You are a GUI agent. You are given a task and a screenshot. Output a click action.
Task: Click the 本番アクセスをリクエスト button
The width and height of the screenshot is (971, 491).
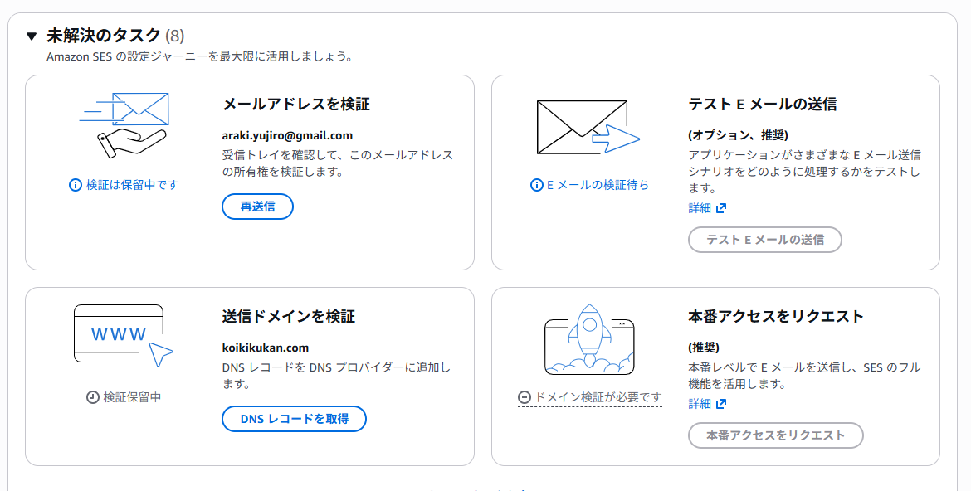(x=775, y=435)
